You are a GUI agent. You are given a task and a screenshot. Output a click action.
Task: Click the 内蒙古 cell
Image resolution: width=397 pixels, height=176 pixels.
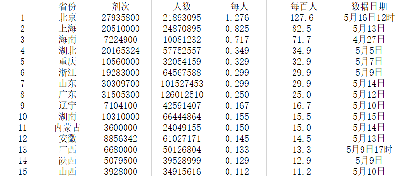click(68, 127)
